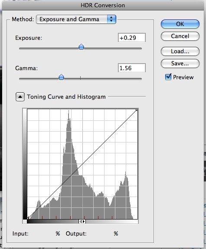The width and height of the screenshot is (206, 249).
Task: Toggle the Preview checkbox
Action: 168,77
